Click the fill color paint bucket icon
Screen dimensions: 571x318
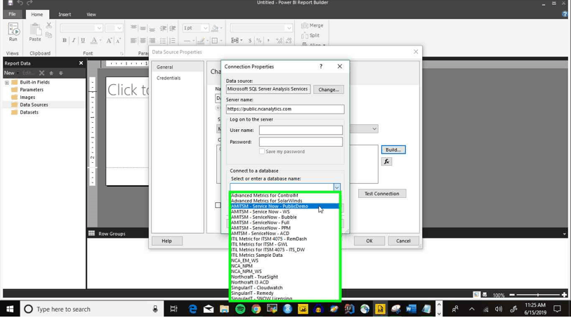[x=215, y=28]
